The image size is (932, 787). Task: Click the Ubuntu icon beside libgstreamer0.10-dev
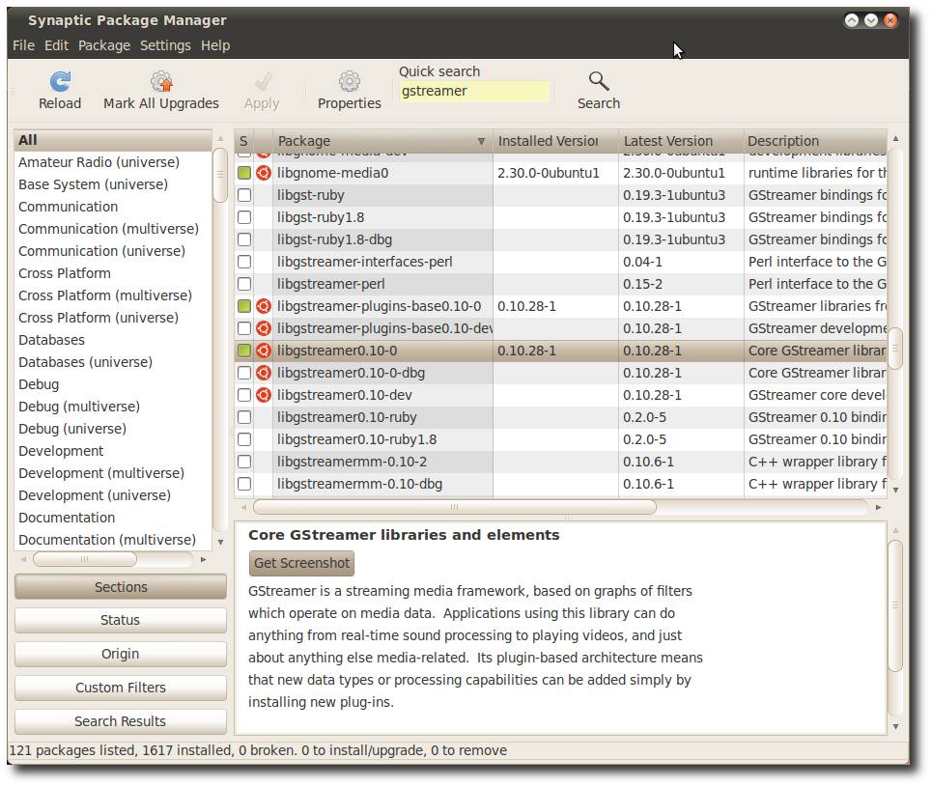(x=264, y=395)
